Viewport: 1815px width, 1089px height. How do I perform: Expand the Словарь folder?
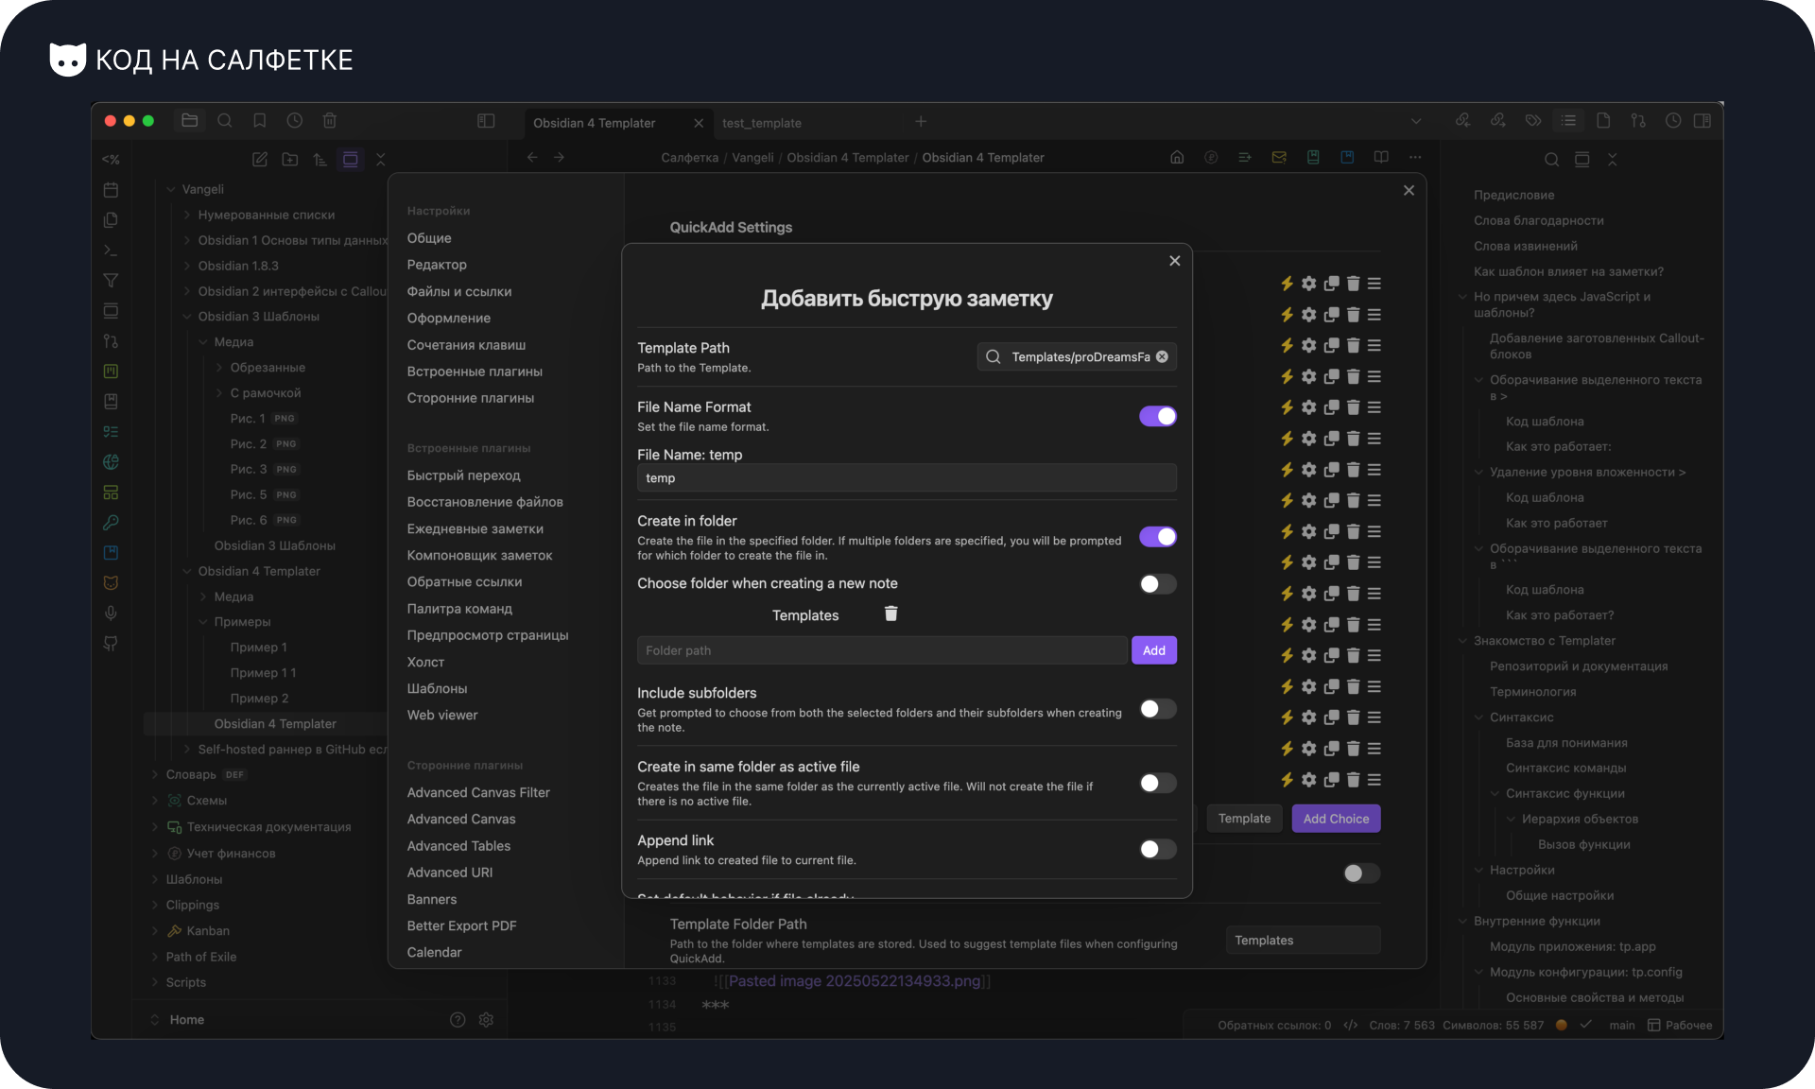coord(155,775)
